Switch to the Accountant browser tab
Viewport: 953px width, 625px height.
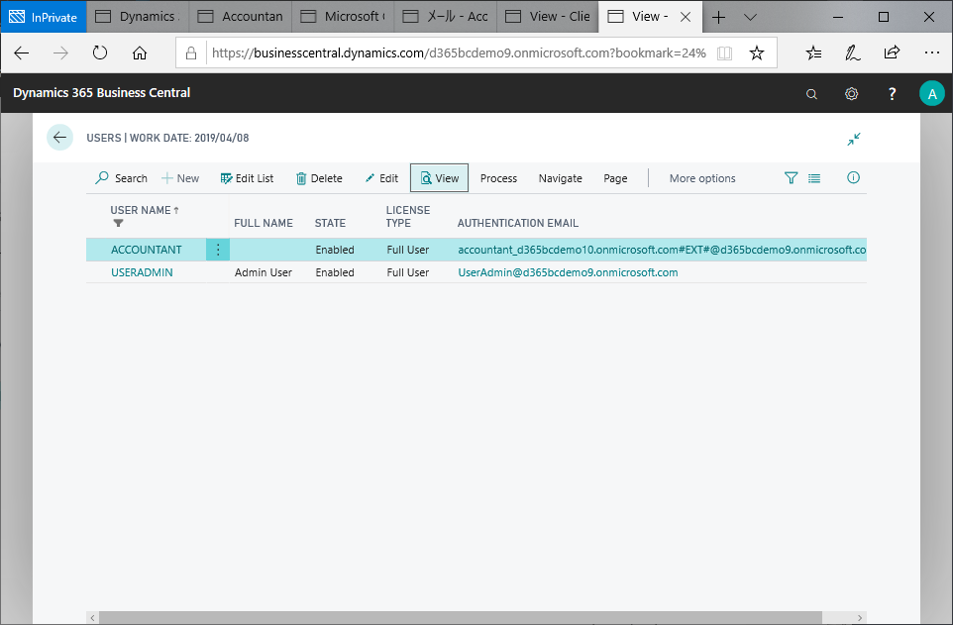pos(241,17)
